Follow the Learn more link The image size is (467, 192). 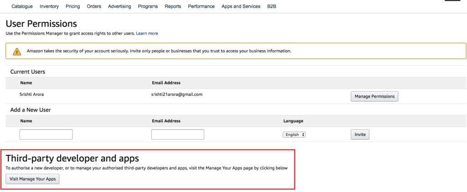coord(147,33)
